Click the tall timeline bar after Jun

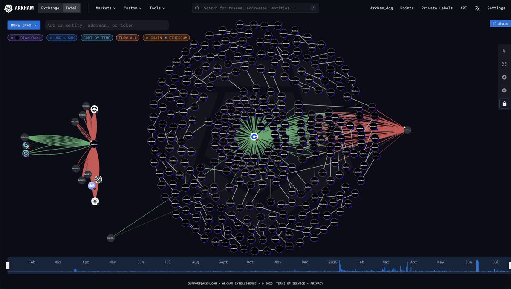[477, 266]
